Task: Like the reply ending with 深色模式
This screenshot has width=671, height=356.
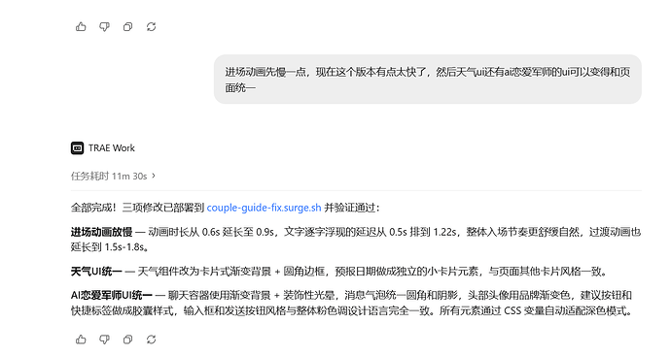Action: click(x=81, y=340)
